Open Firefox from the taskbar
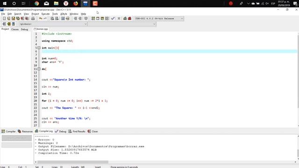 pos(76,3)
